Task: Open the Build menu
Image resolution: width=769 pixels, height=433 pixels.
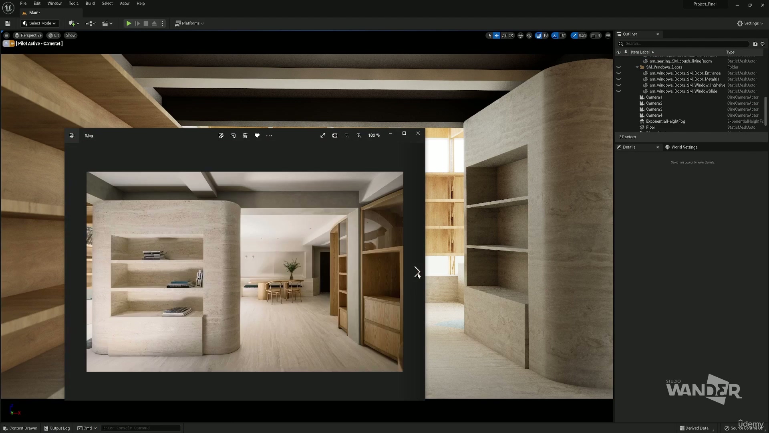Action: 90,4
